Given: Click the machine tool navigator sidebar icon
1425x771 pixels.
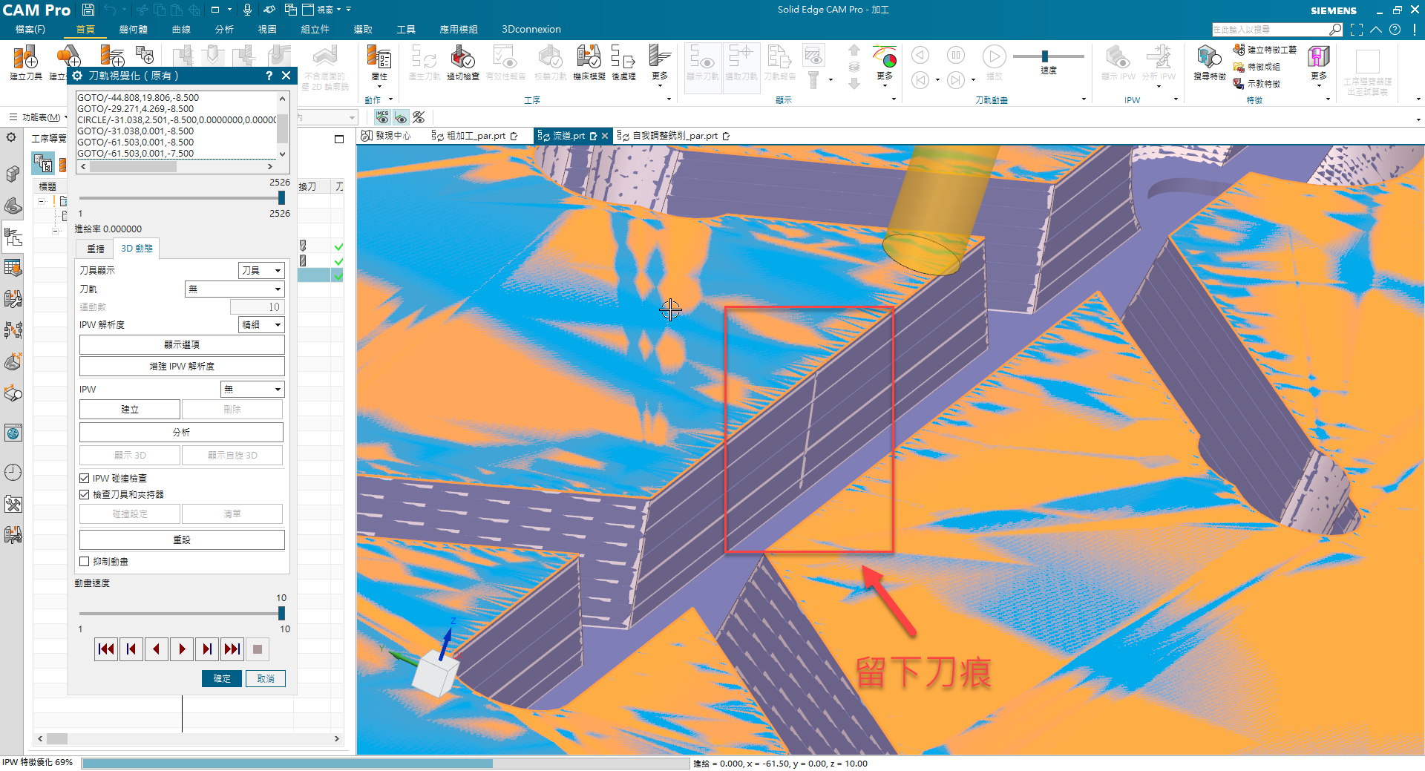Looking at the screenshot, I should [13, 299].
